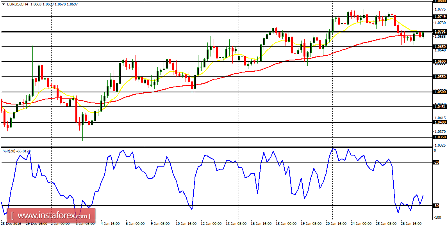Image resolution: width=448 pixels, height=228 pixels.
Task: Click the 1.0775 price scale tick
Action: click(440, 9)
